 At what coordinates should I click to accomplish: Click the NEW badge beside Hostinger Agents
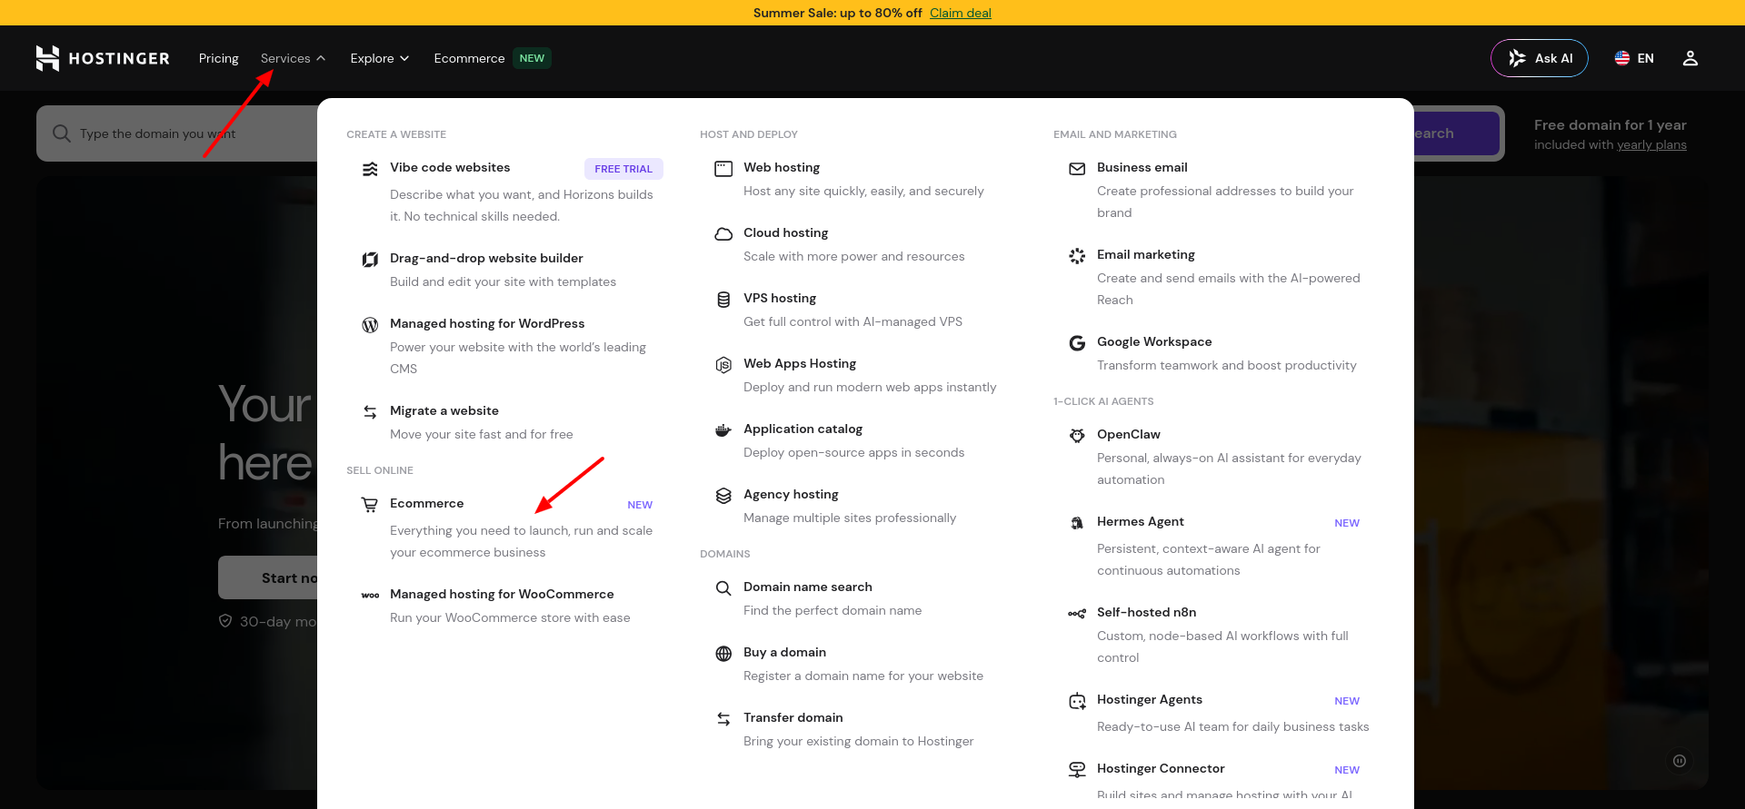(1347, 701)
